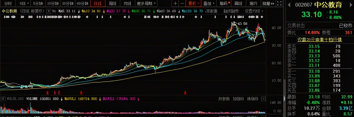
Task: Toggle fullscreen chart view icon
Action: click(x=279, y=3)
